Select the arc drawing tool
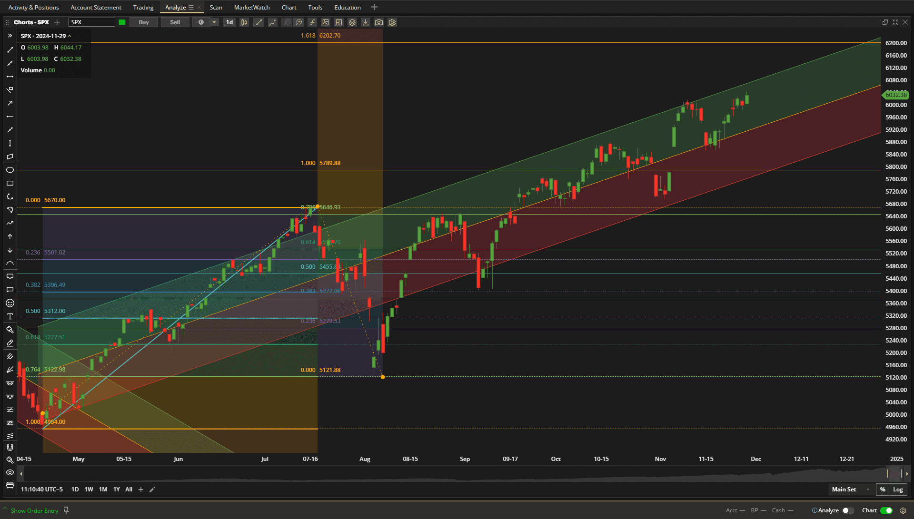 click(10, 263)
